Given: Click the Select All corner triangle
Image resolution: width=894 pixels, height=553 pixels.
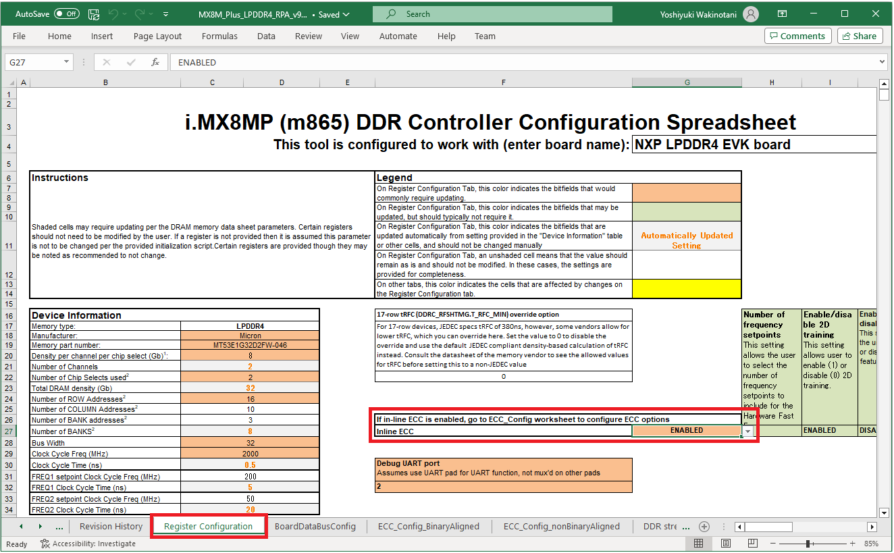Looking at the screenshot, I should (x=11, y=83).
